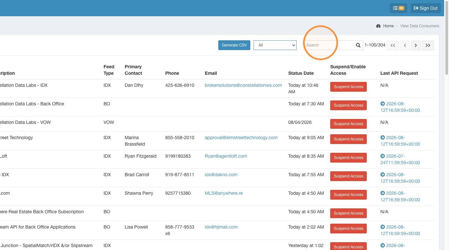The width and height of the screenshot is (449, 250).
Task: Open the Ryan@agentloft.com email link
Action: pyautogui.click(x=226, y=156)
